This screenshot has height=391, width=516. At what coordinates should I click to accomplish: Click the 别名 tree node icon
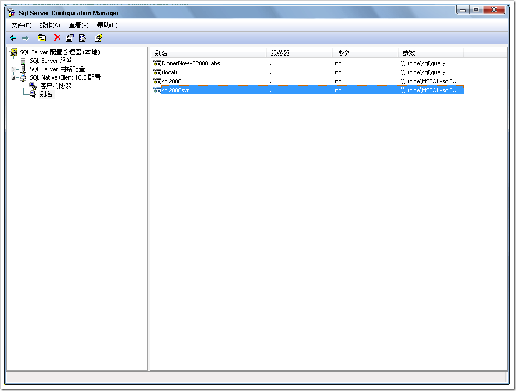[x=33, y=94]
